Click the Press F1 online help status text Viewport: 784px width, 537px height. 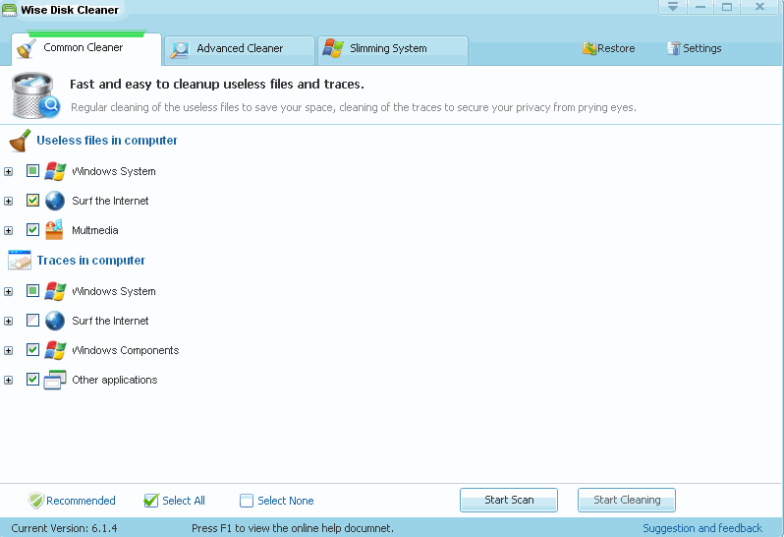pyautogui.click(x=293, y=528)
